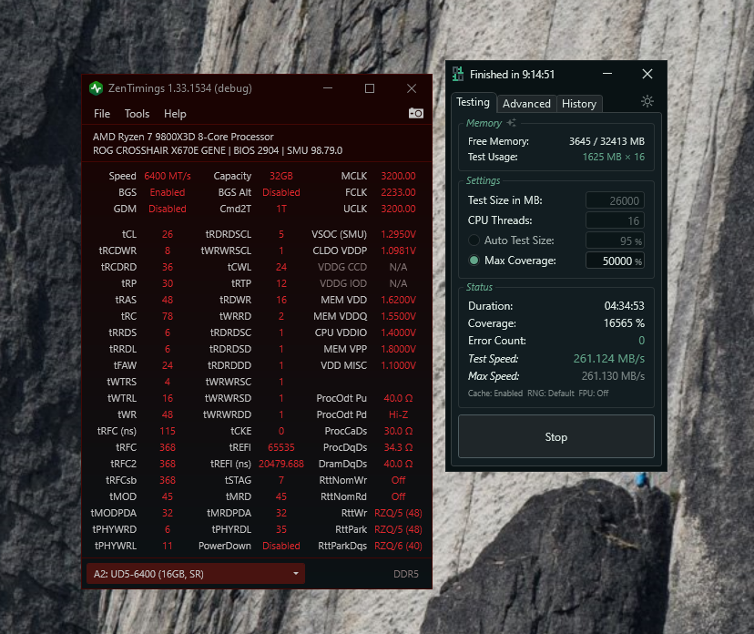The image size is (754, 634).
Task: Click the Error Count value 0
Action: (x=641, y=341)
